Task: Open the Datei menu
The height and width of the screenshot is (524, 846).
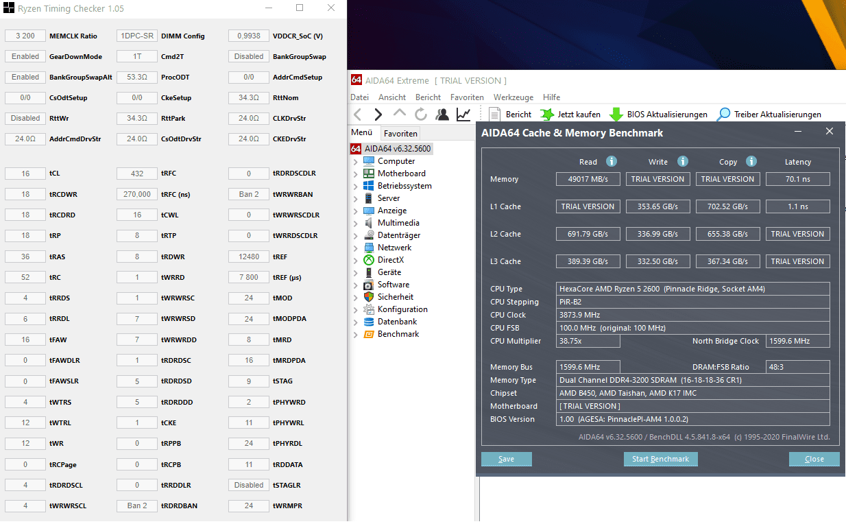Action: tap(359, 97)
